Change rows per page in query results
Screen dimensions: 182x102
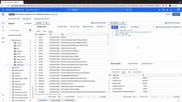pos(135,97)
